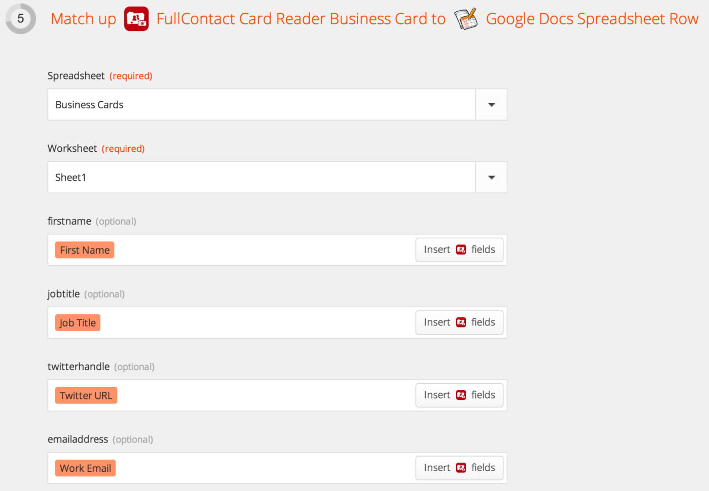Click the FullContact icon inside the firstname Insert fields button

(461, 250)
